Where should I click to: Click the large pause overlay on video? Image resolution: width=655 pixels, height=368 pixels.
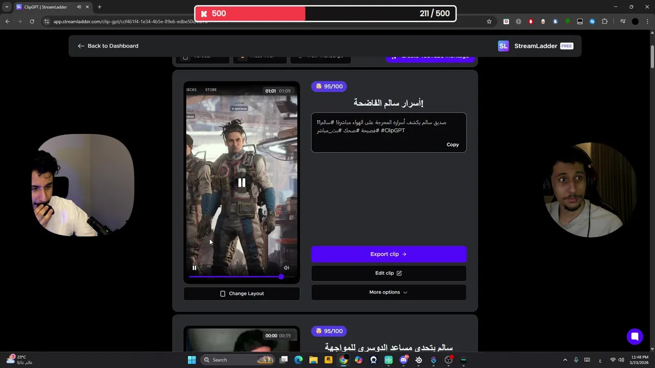pyautogui.click(x=242, y=182)
